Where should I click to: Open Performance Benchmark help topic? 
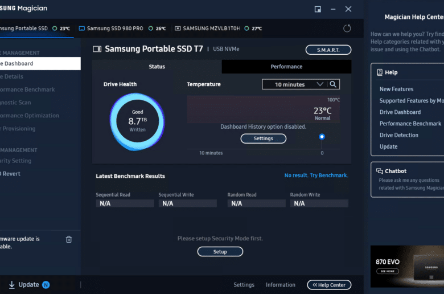410,124
